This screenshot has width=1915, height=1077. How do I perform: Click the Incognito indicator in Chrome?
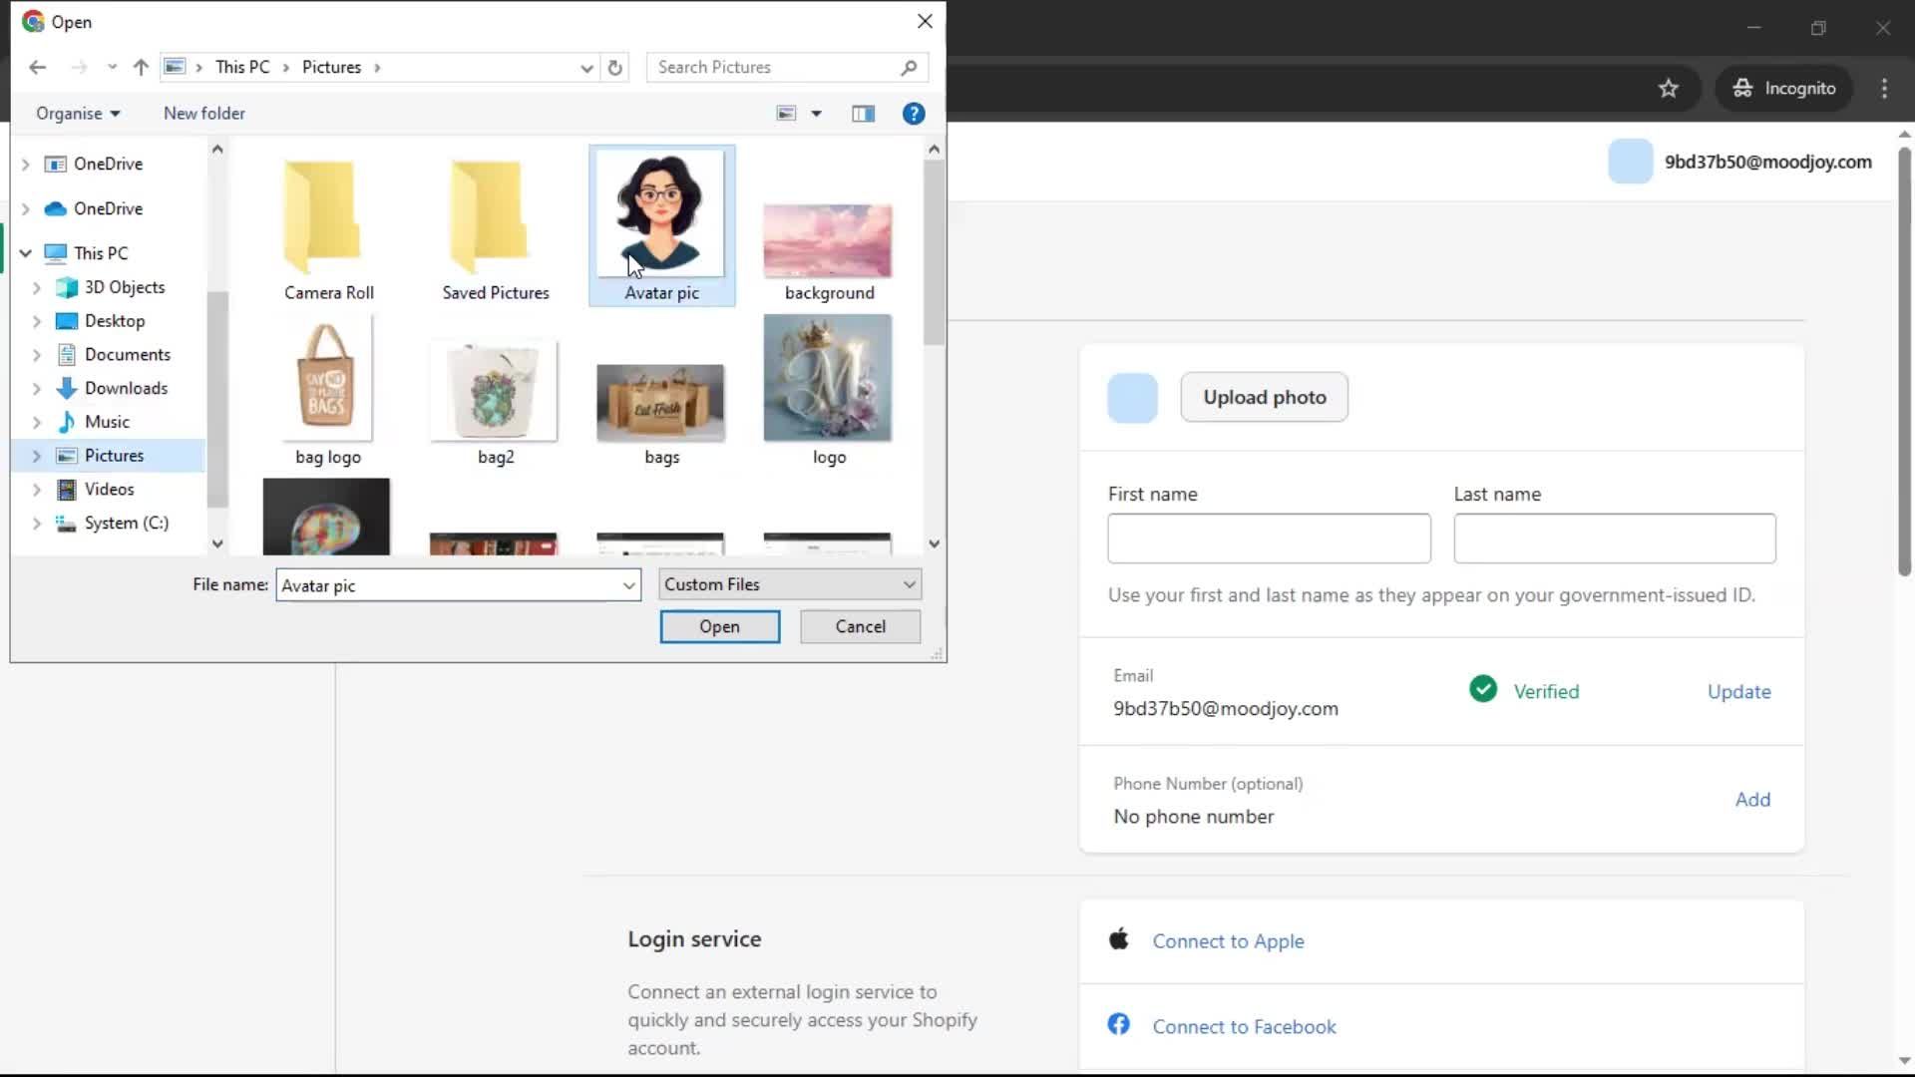click(x=1784, y=88)
